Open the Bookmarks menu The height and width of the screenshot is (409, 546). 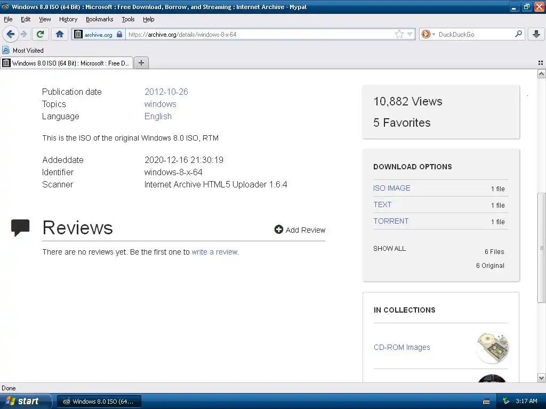click(x=100, y=19)
